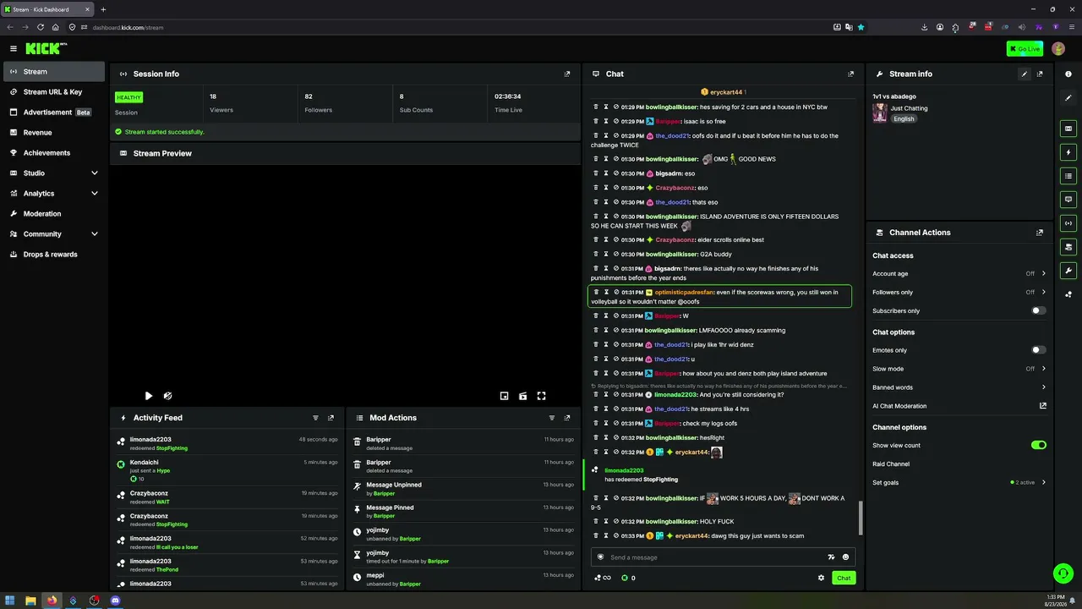The width and height of the screenshot is (1082, 609).
Task: Turn off Show view count
Action: [x=1039, y=445]
